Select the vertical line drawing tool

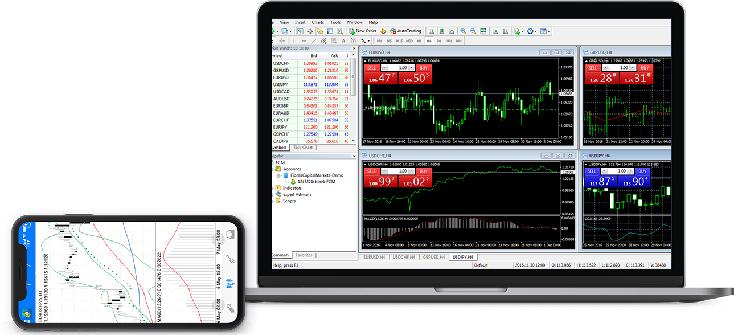click(x=294, y=41)
